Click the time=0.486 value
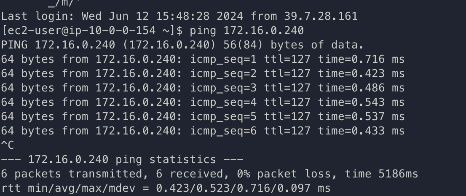The height and width of the screenshot is (196, 466). point(351,88)
